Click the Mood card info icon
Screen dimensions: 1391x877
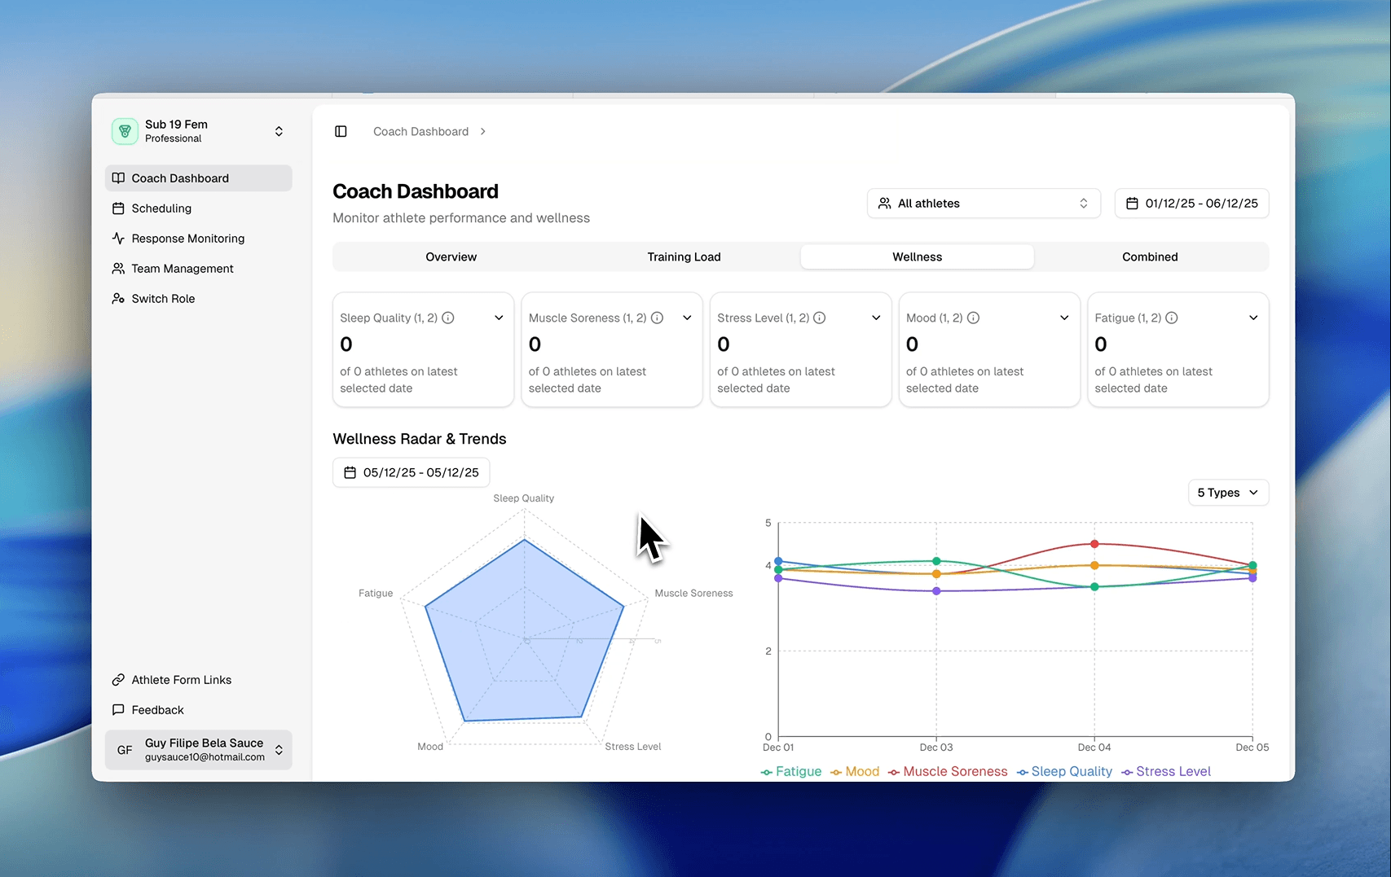click(973, 318)
